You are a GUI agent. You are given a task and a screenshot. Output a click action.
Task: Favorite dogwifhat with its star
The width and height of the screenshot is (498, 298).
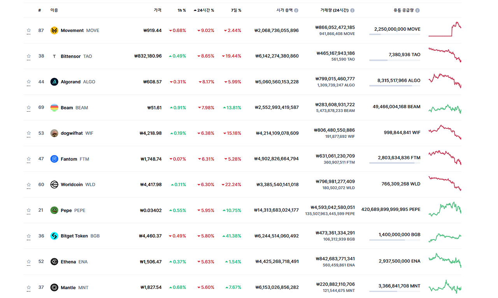click(28, 133)
